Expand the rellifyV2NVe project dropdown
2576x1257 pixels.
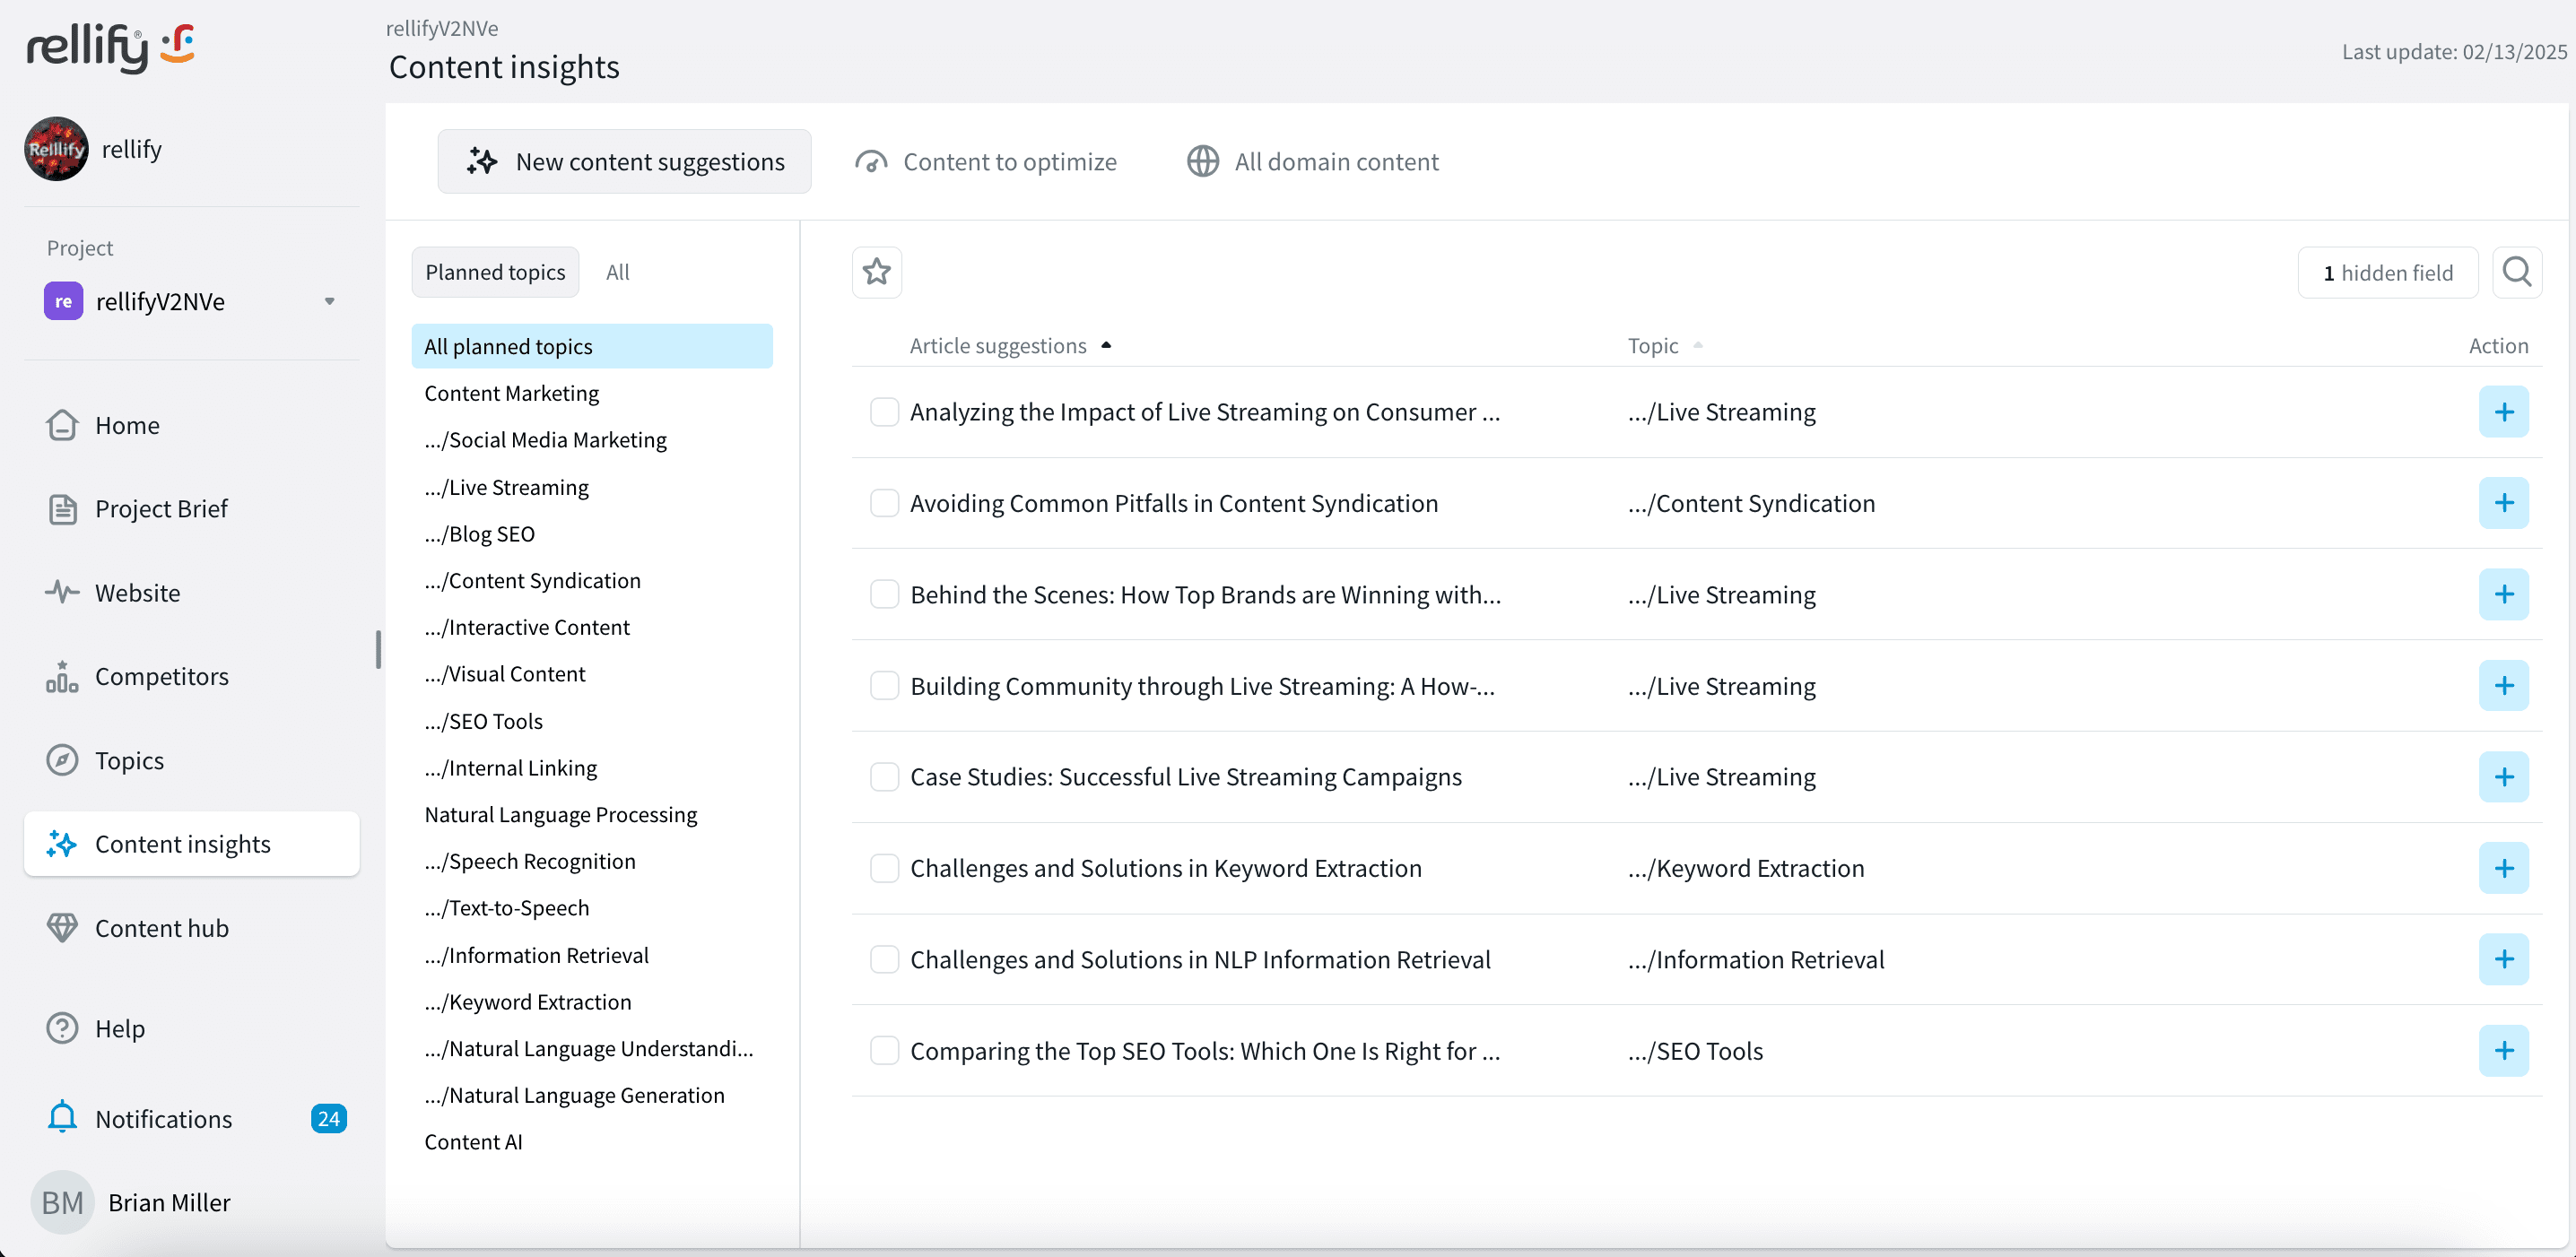[x=329, y=300]
